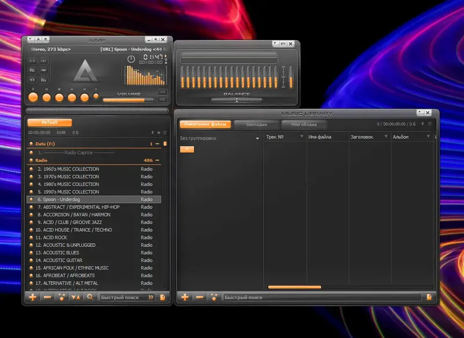Image resolution: width=464 pixels, height=338 pixels.
Task: Click the find-next arrows in playlist search
Action: coord(151,297)
